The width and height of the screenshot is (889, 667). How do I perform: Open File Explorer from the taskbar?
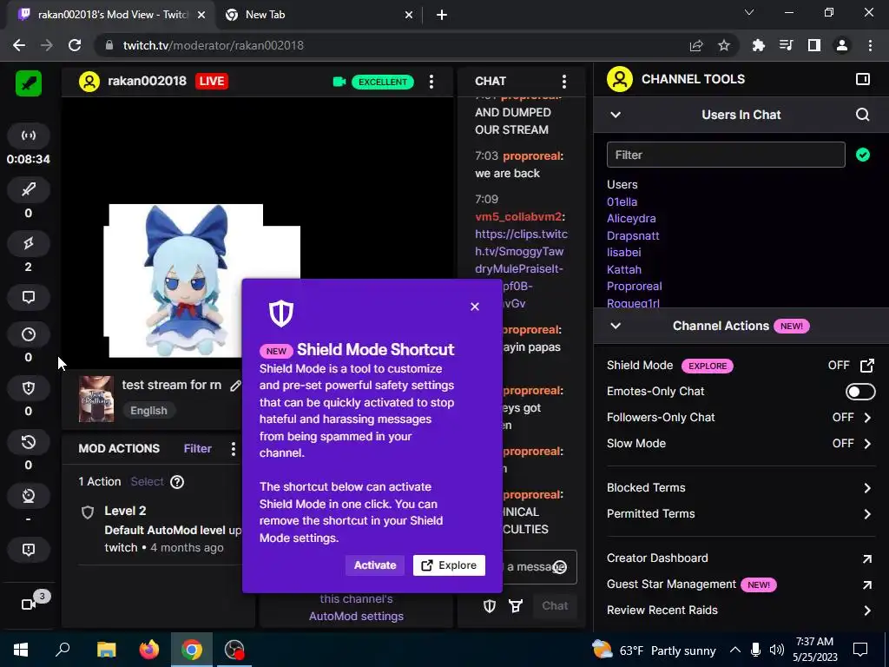[x=107, y=650]
